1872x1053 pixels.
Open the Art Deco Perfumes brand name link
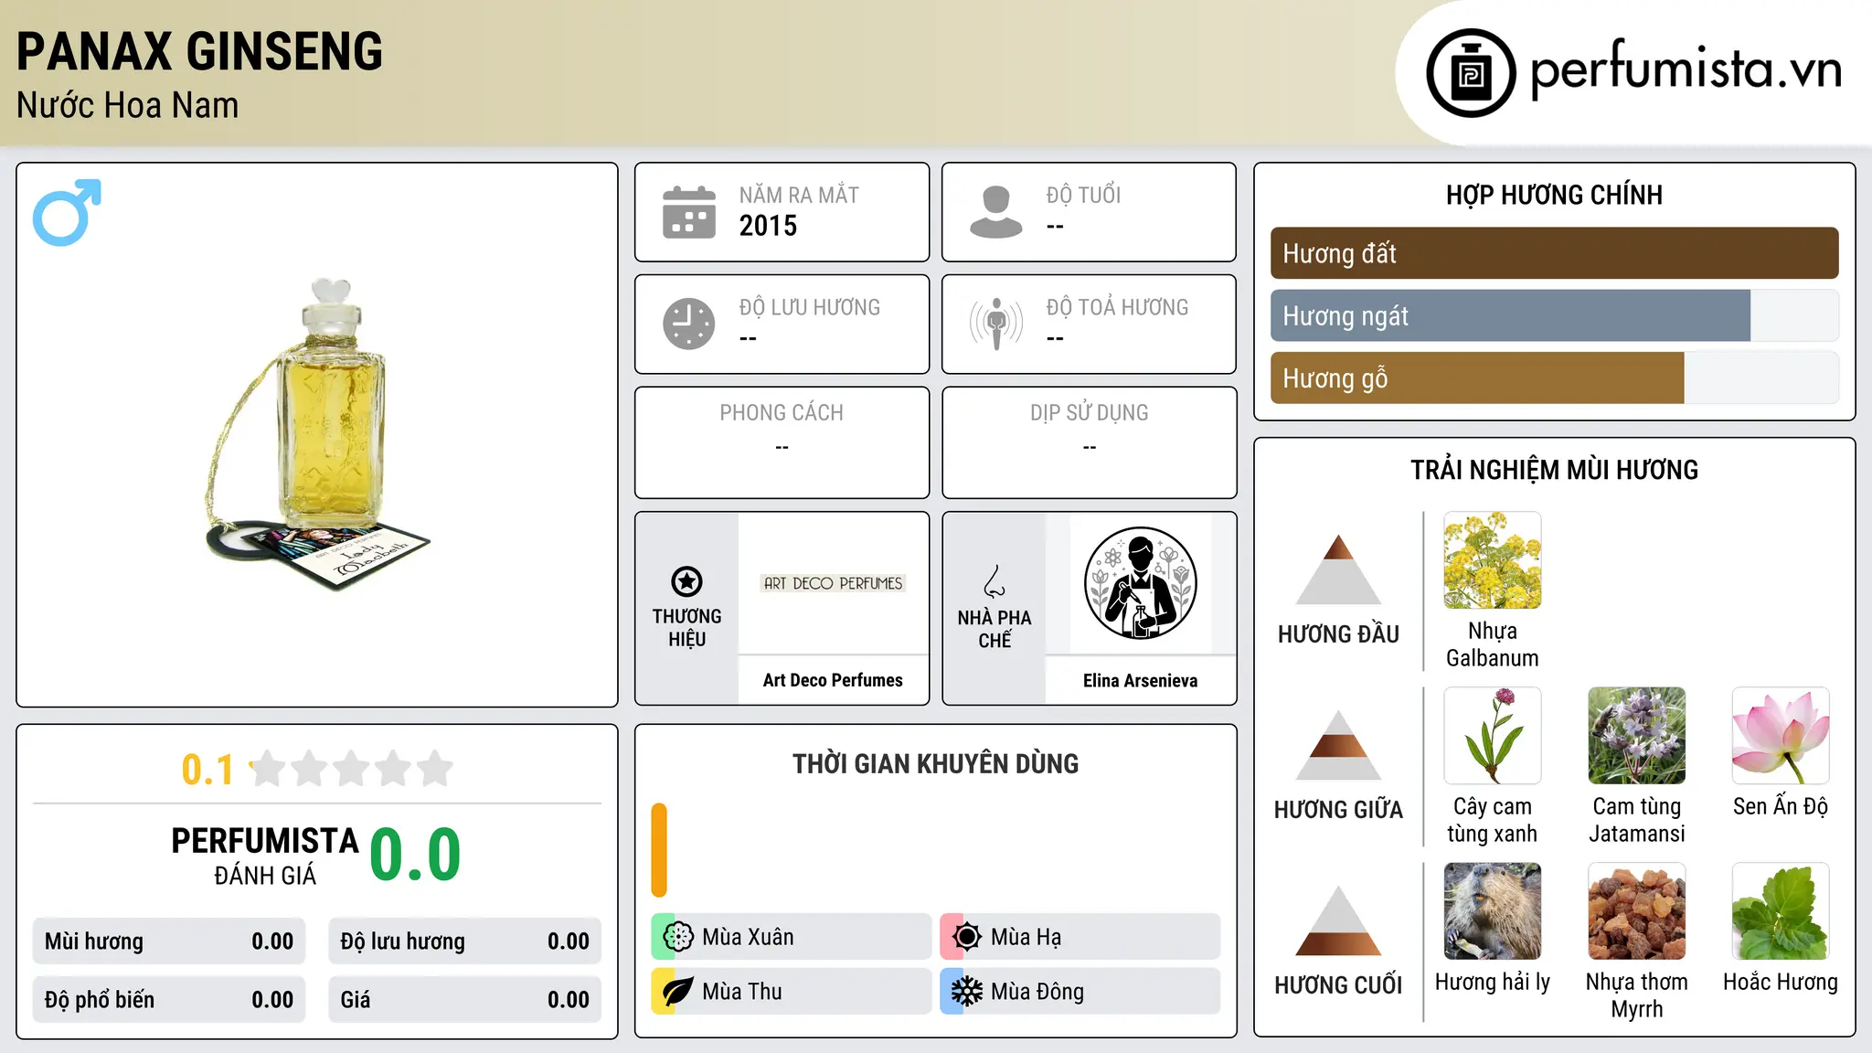pos(833,680)
